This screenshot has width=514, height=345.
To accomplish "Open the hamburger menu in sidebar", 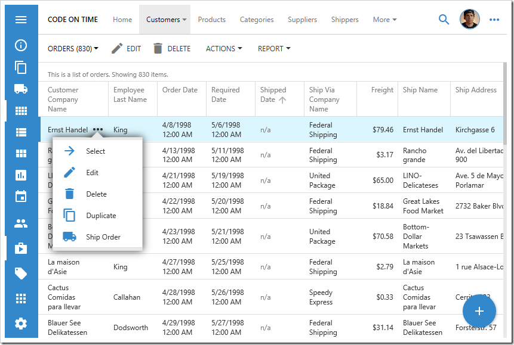I will tap(21, 20).
